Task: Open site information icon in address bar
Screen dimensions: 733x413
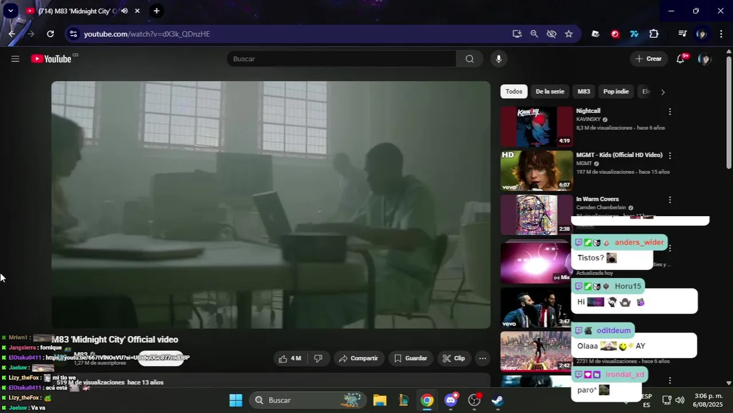Action: coord(73,34)
